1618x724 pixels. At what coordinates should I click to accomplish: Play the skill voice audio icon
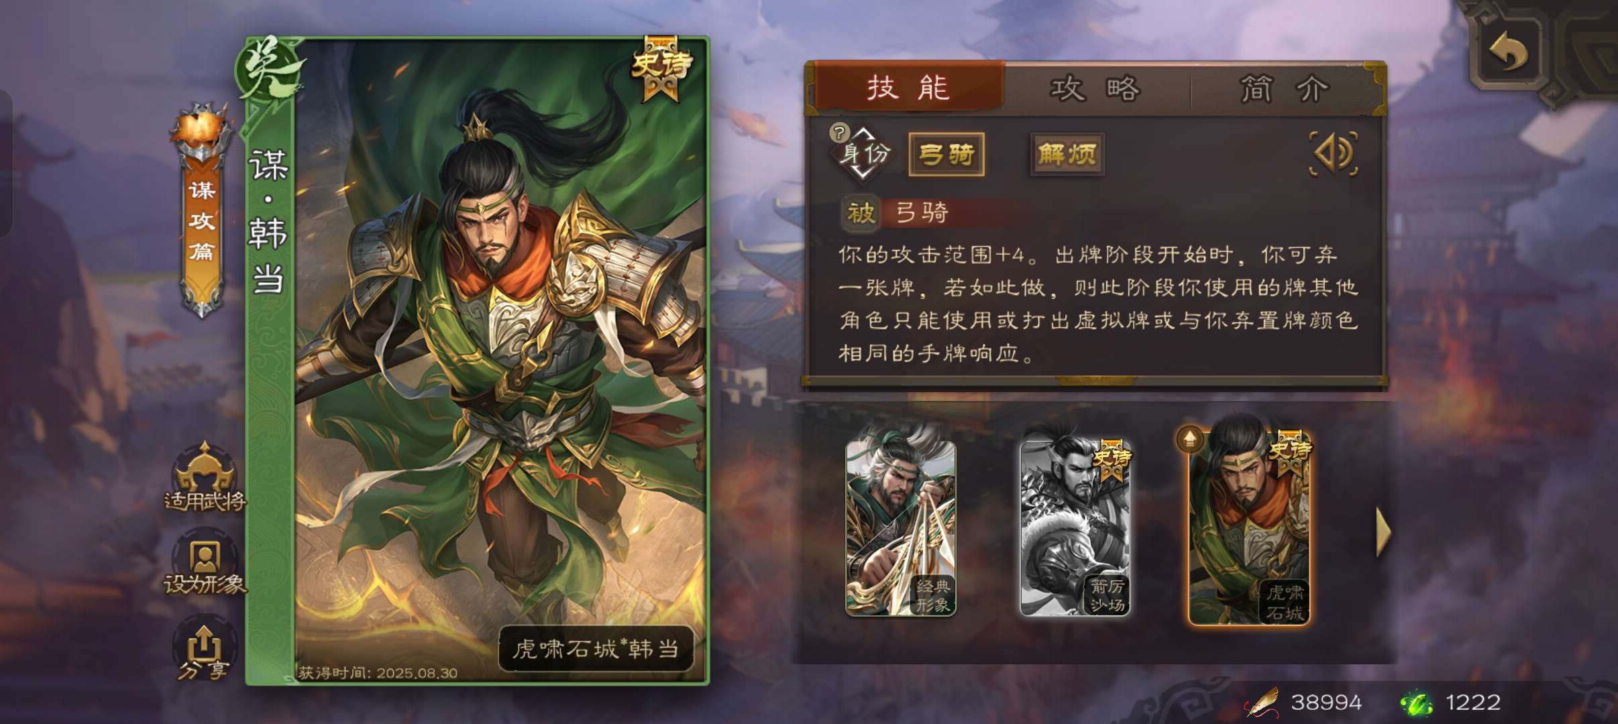tap(1334, 154)
